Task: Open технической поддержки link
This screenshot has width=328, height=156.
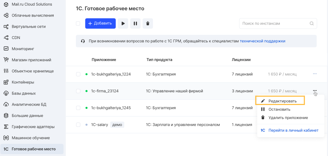Action: point(262,41)
